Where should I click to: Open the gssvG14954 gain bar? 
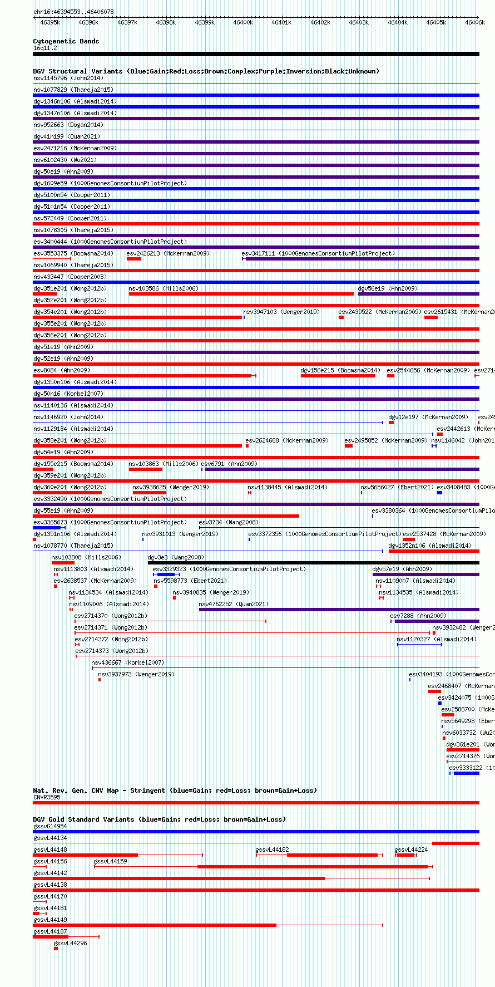click(x=256, y=832)
